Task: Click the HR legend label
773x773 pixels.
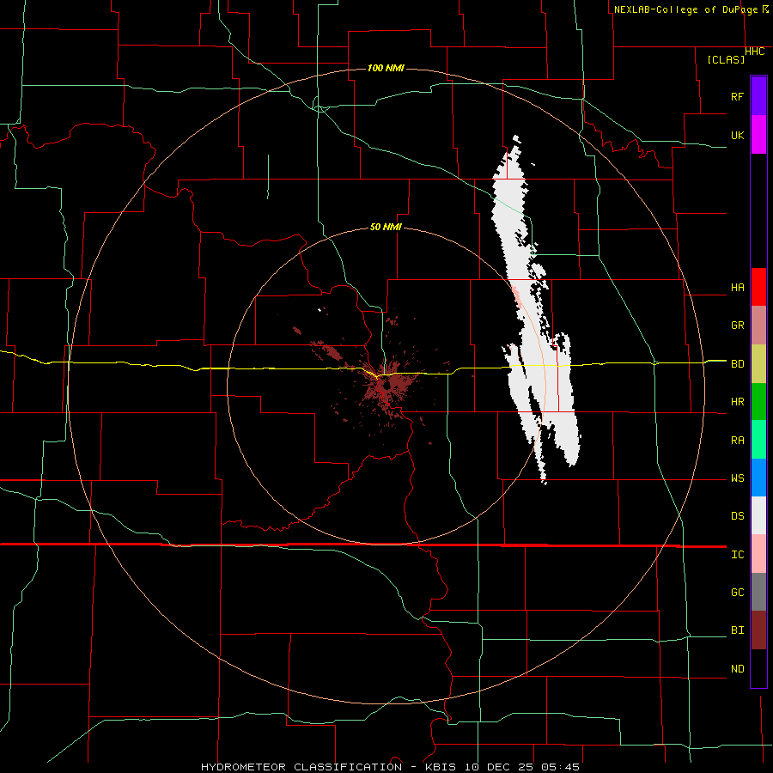Action: (737, 402)
